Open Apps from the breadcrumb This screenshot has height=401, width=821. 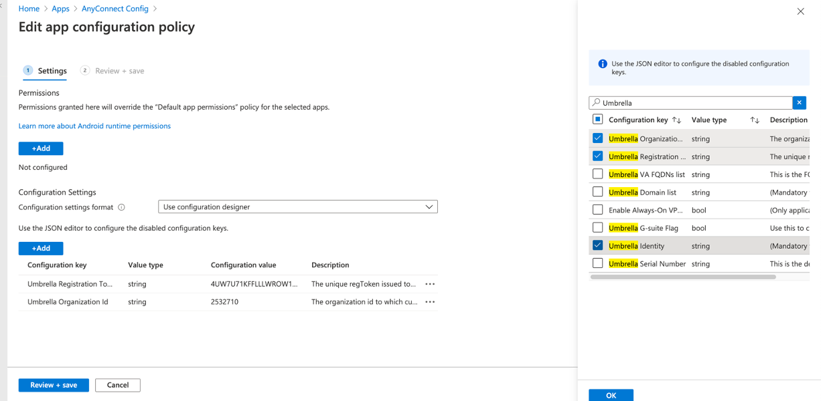click(x=60, y=9)
